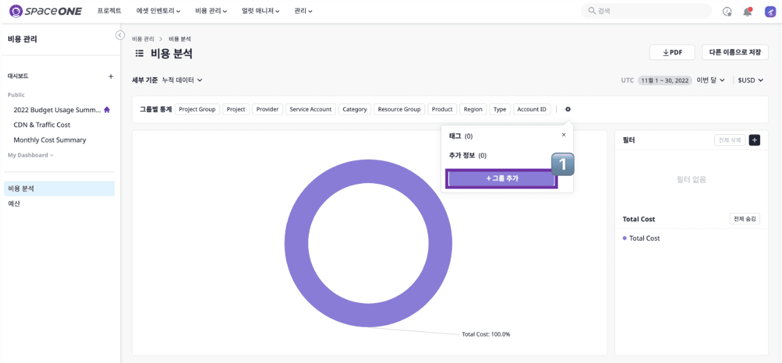Click 전체 숨김 in Total Cost section
The image size is (782, 363).
click(x=744, y=219)
